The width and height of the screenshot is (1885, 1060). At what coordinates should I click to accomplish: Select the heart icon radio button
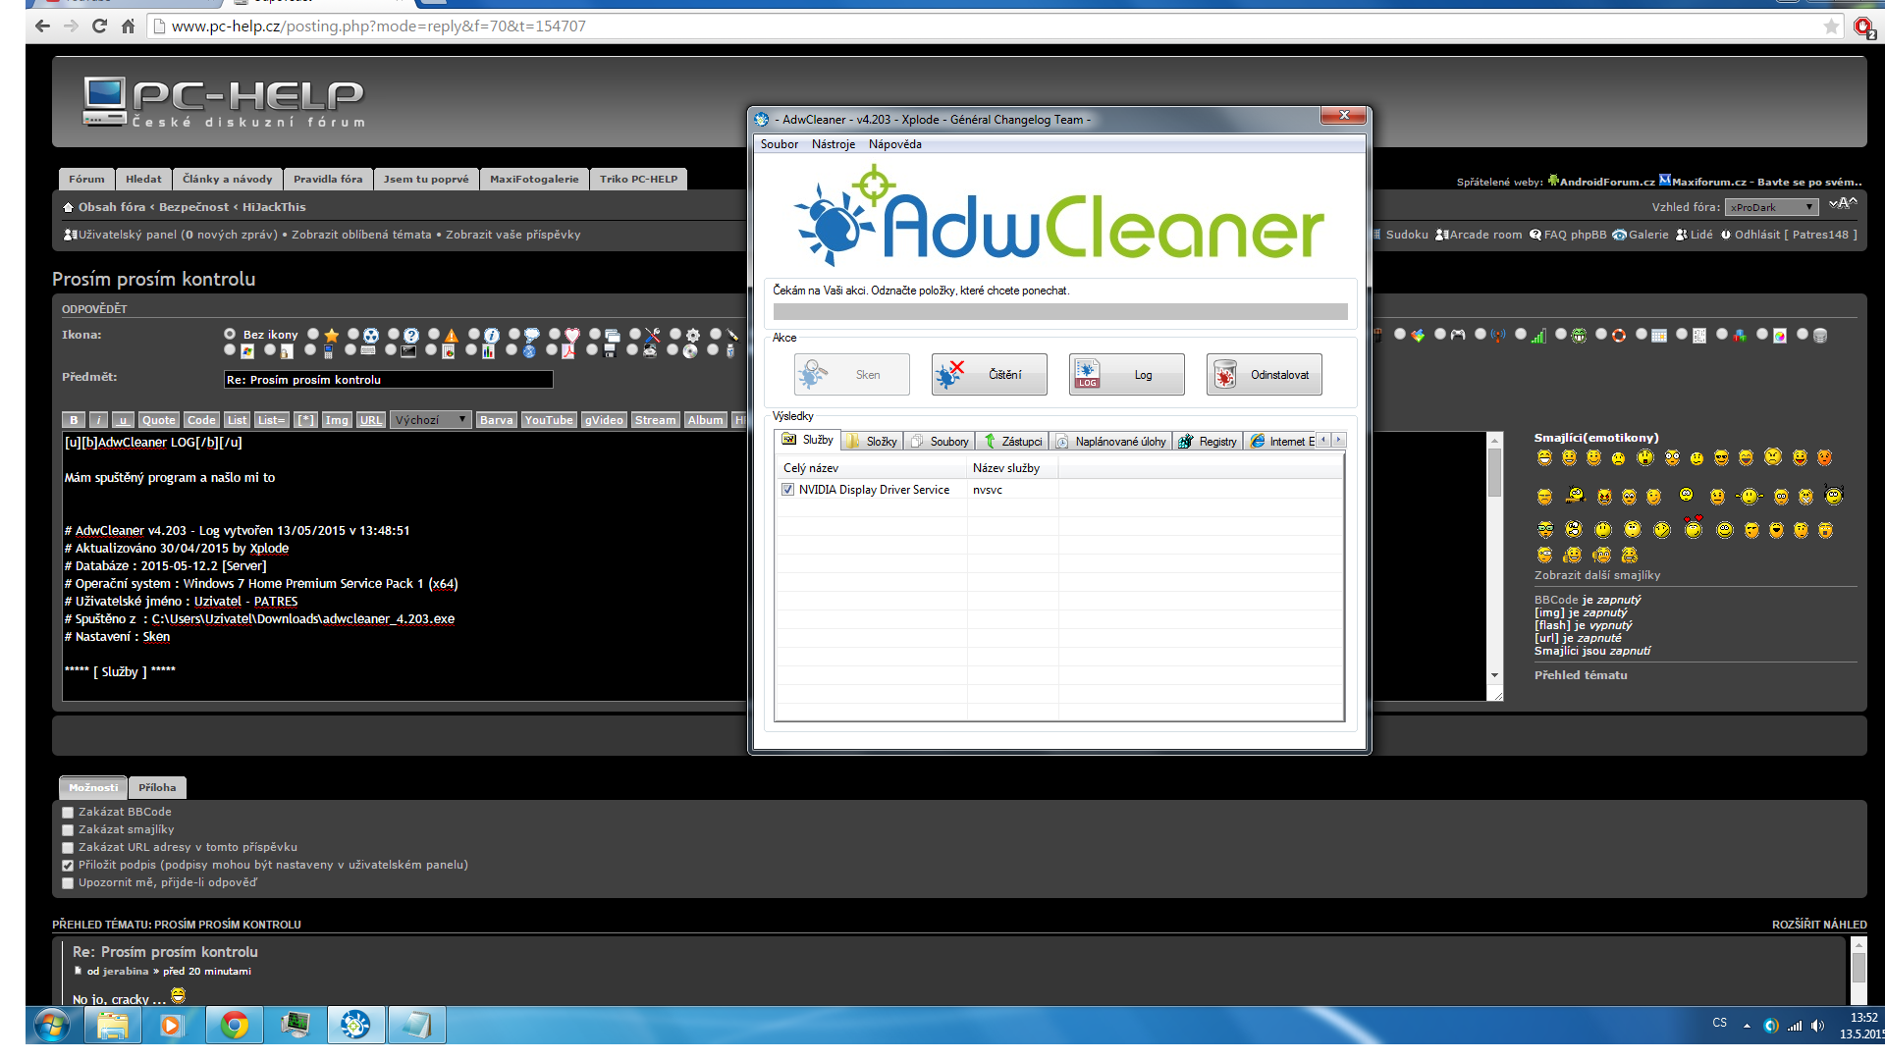coord(555,334)
